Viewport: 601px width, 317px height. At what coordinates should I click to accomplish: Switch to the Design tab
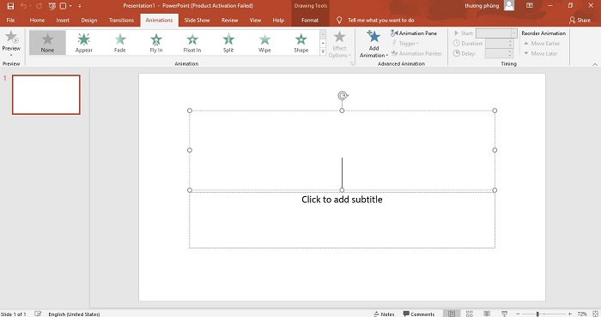pyautogui.click(x=89, y=21)
